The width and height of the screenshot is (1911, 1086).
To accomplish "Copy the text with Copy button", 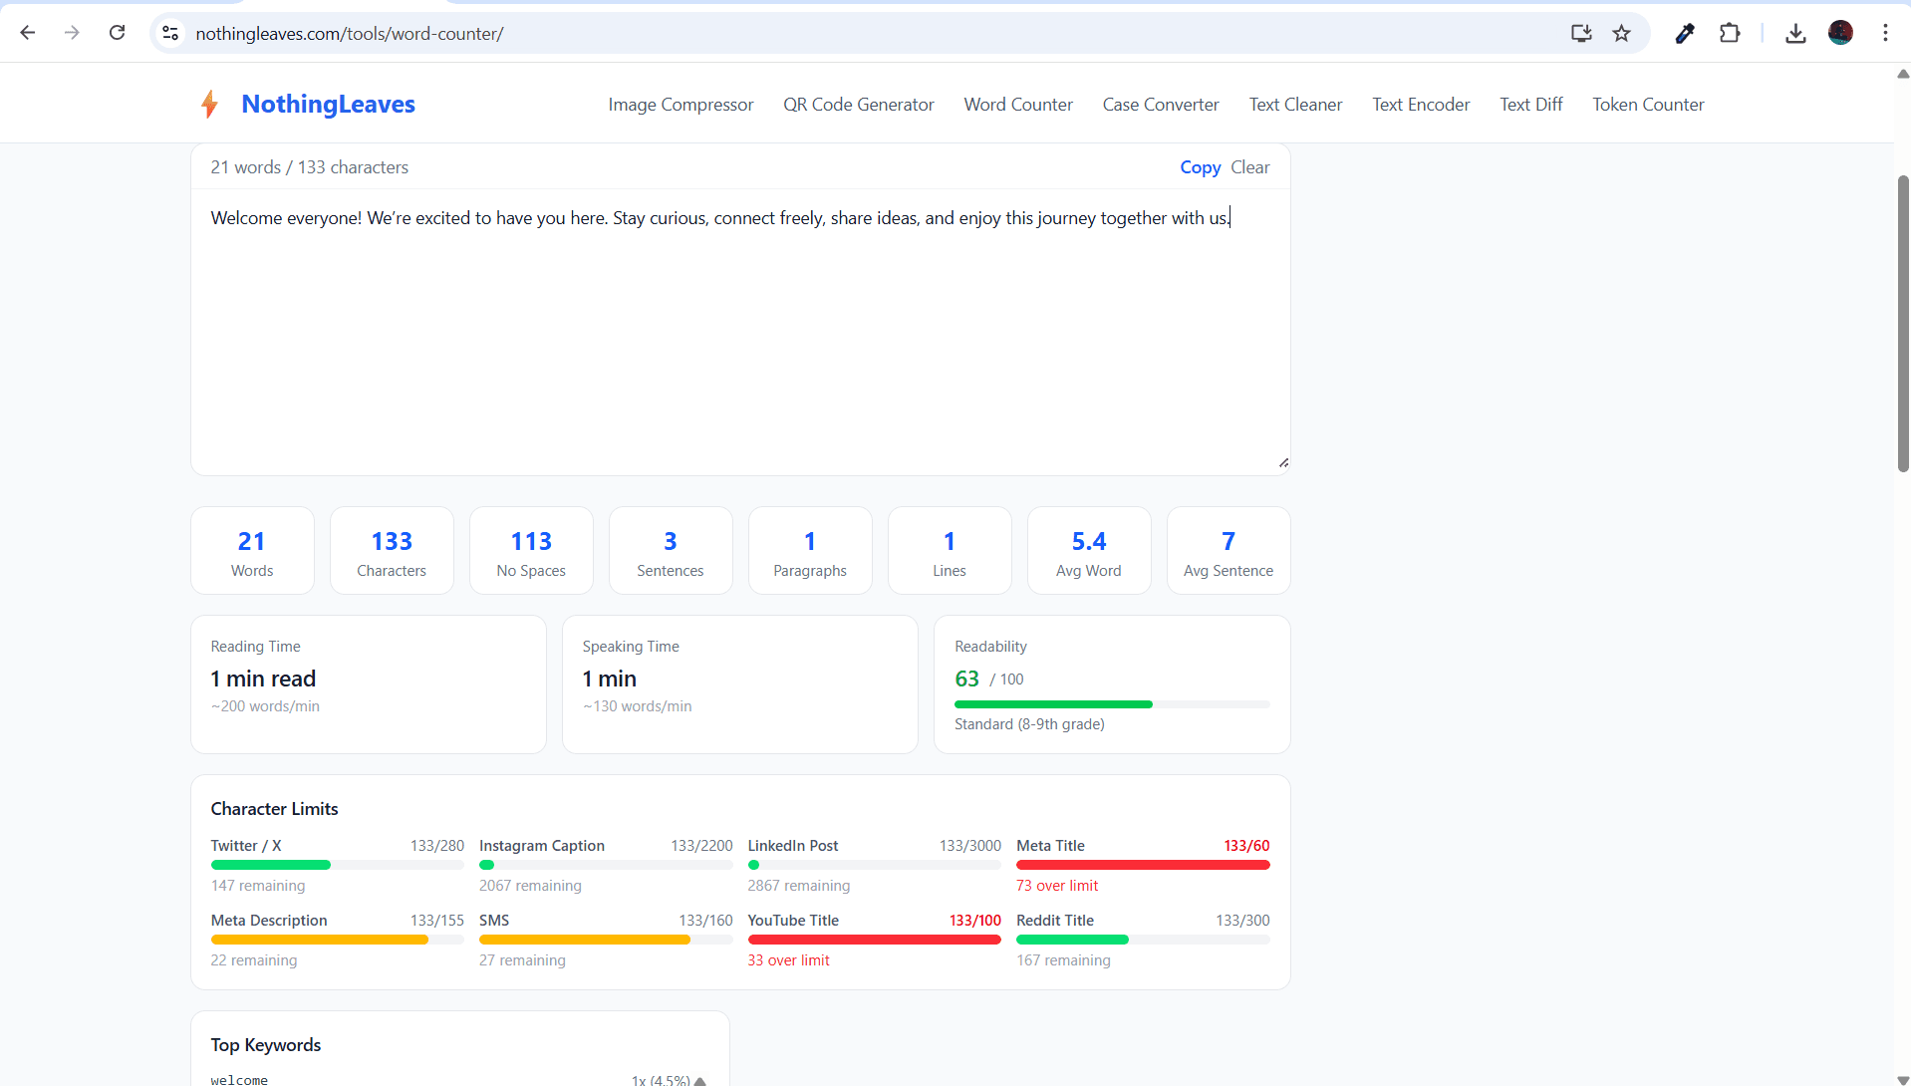I will [x=1200, y=167].
